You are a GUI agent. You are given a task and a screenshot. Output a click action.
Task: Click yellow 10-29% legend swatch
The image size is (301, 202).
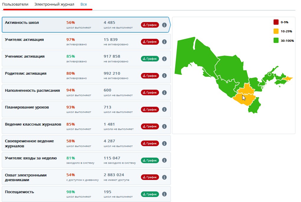click(x=276, y=31)
